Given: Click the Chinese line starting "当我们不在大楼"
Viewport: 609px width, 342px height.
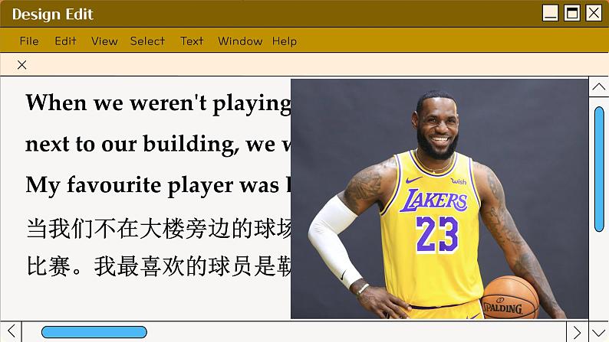Looking at the screenshot, I should 159,229.
